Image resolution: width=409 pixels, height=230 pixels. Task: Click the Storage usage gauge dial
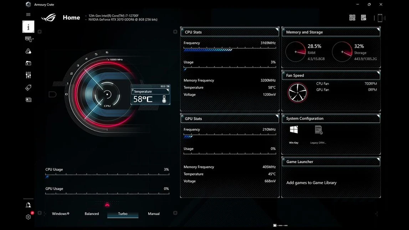point(342,52)
